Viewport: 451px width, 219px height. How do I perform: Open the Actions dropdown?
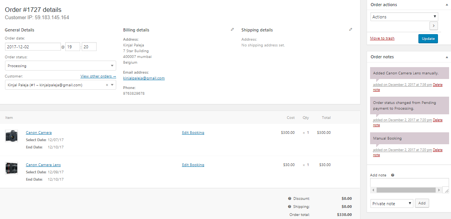[404, 17]
